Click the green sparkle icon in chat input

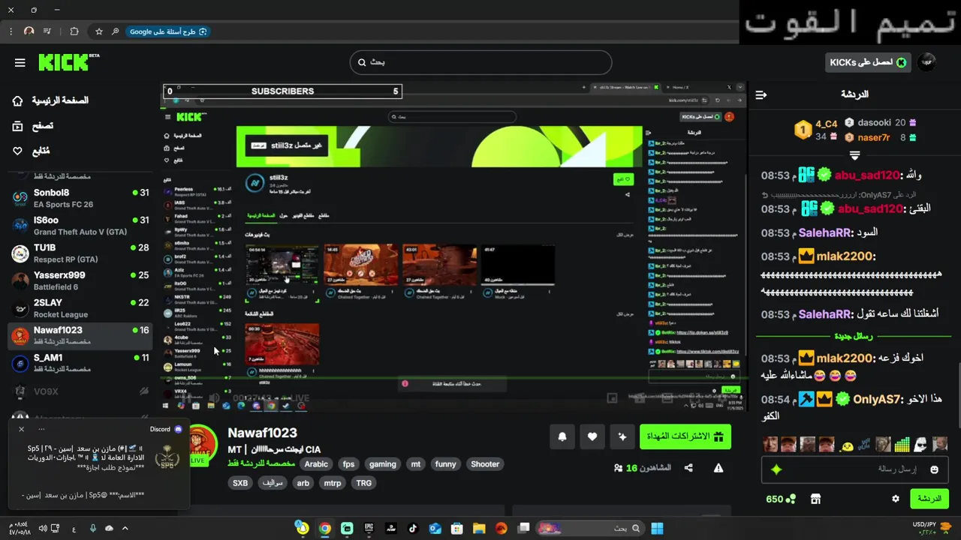(x=776, y=469)
